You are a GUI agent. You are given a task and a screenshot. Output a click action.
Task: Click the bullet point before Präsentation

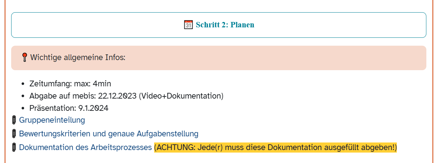(x=23, y=108)
